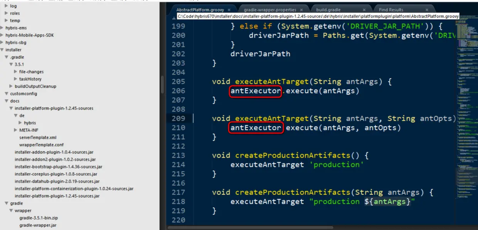Screen dimensions: 478x230
Task: Select installer-addon2-plugin-1.0.2-sources.jar
Action: [55, 159]
